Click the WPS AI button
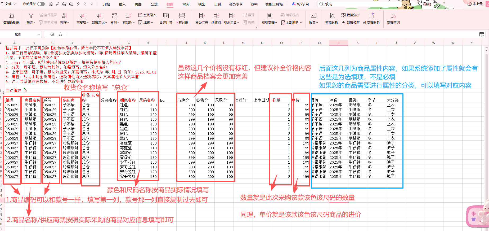Image resolution: width=489 pixels, height=231 pixels. tap(300, 4)
